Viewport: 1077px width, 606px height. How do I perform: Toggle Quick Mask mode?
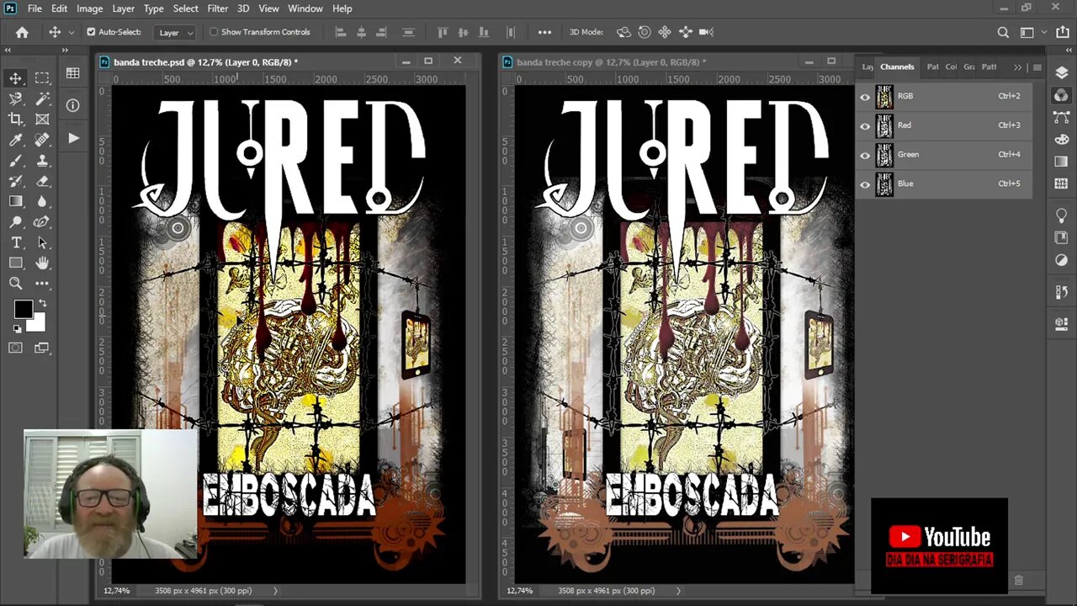tap(16, 348)
